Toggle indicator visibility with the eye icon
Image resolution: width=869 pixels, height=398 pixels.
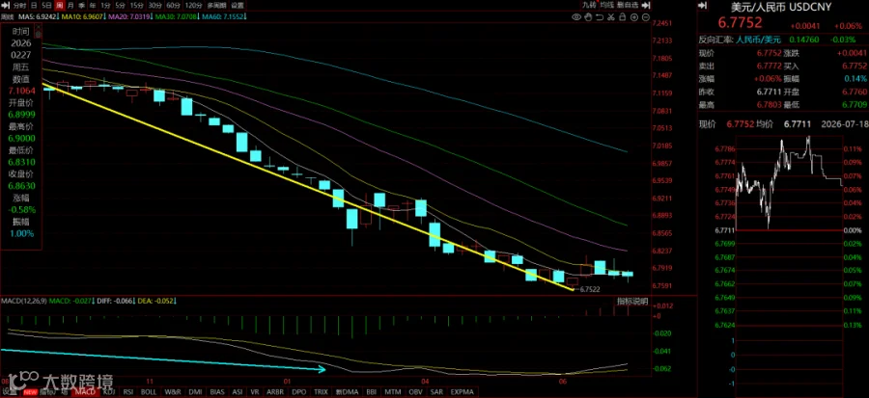click(576, 17)
